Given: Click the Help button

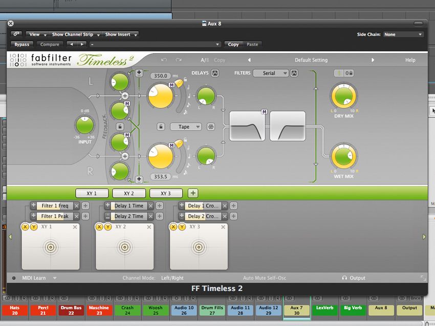Looking at the screenshot, I should tap(410, 60).
